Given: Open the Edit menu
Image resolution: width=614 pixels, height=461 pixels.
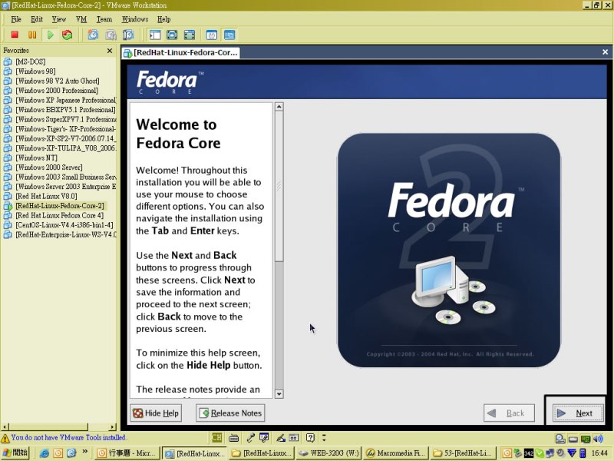Looking at the screenshot, I should [x=36, y=19].
